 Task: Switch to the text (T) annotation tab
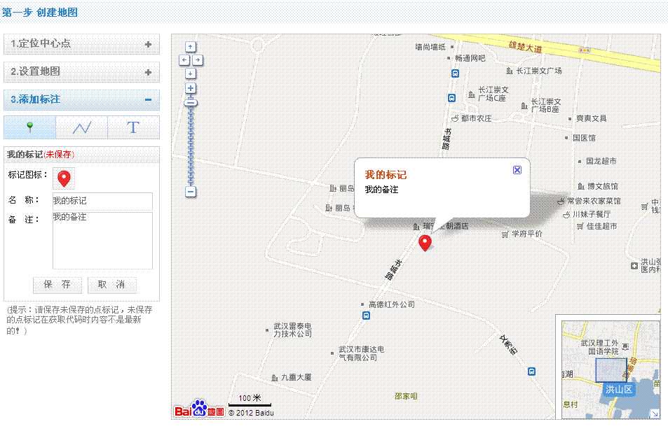point(133,127)
